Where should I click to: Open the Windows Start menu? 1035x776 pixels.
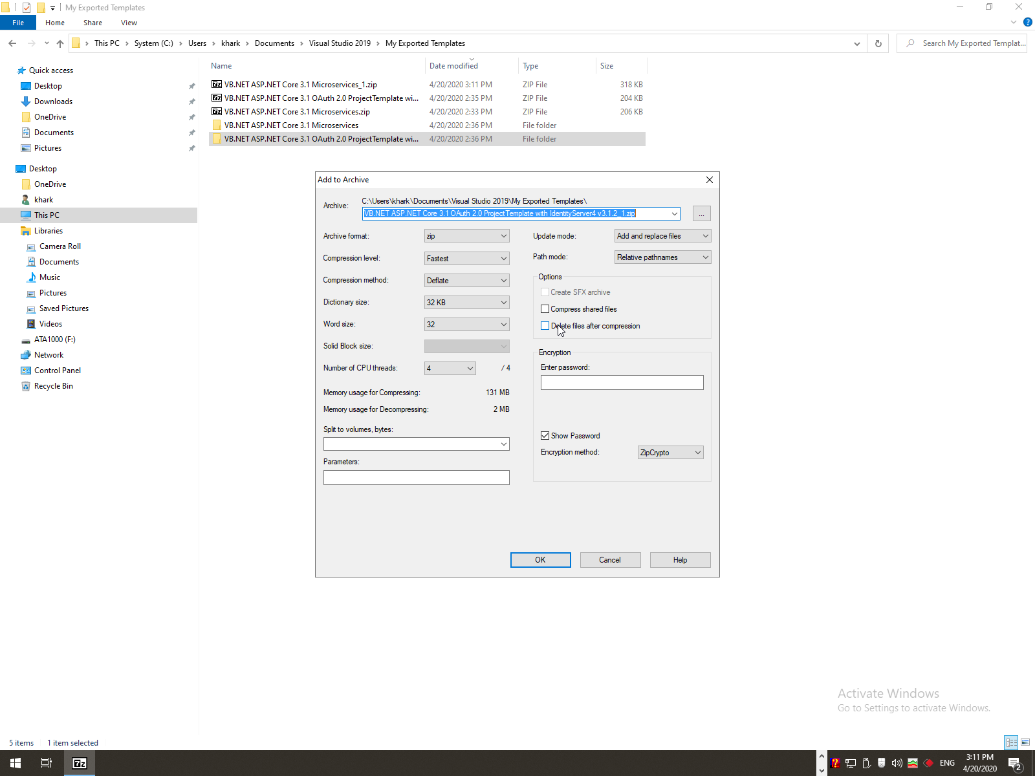tap(16, 763)
